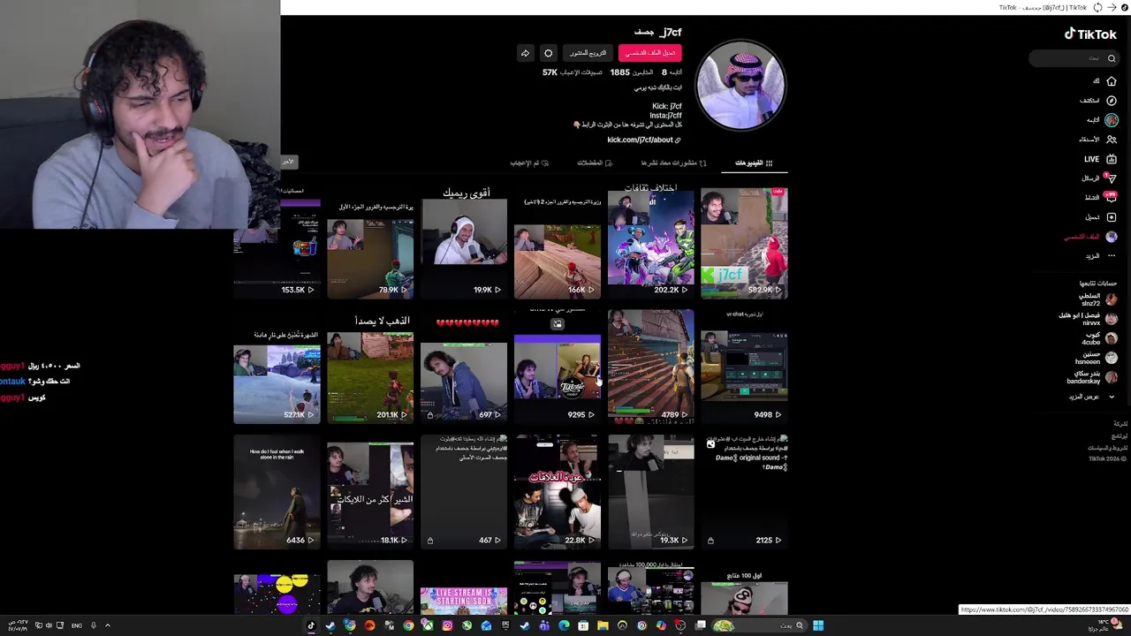Screen dimensions: 1131x636
Task: Open profile settings gear icon
Action: click(548, 53)
